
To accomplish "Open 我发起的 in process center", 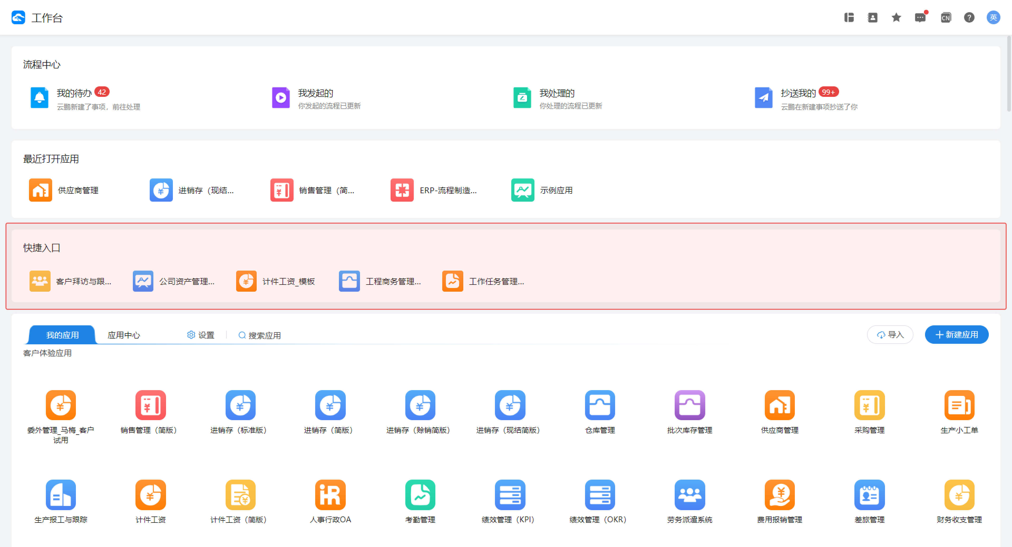I will click(316, 98).
